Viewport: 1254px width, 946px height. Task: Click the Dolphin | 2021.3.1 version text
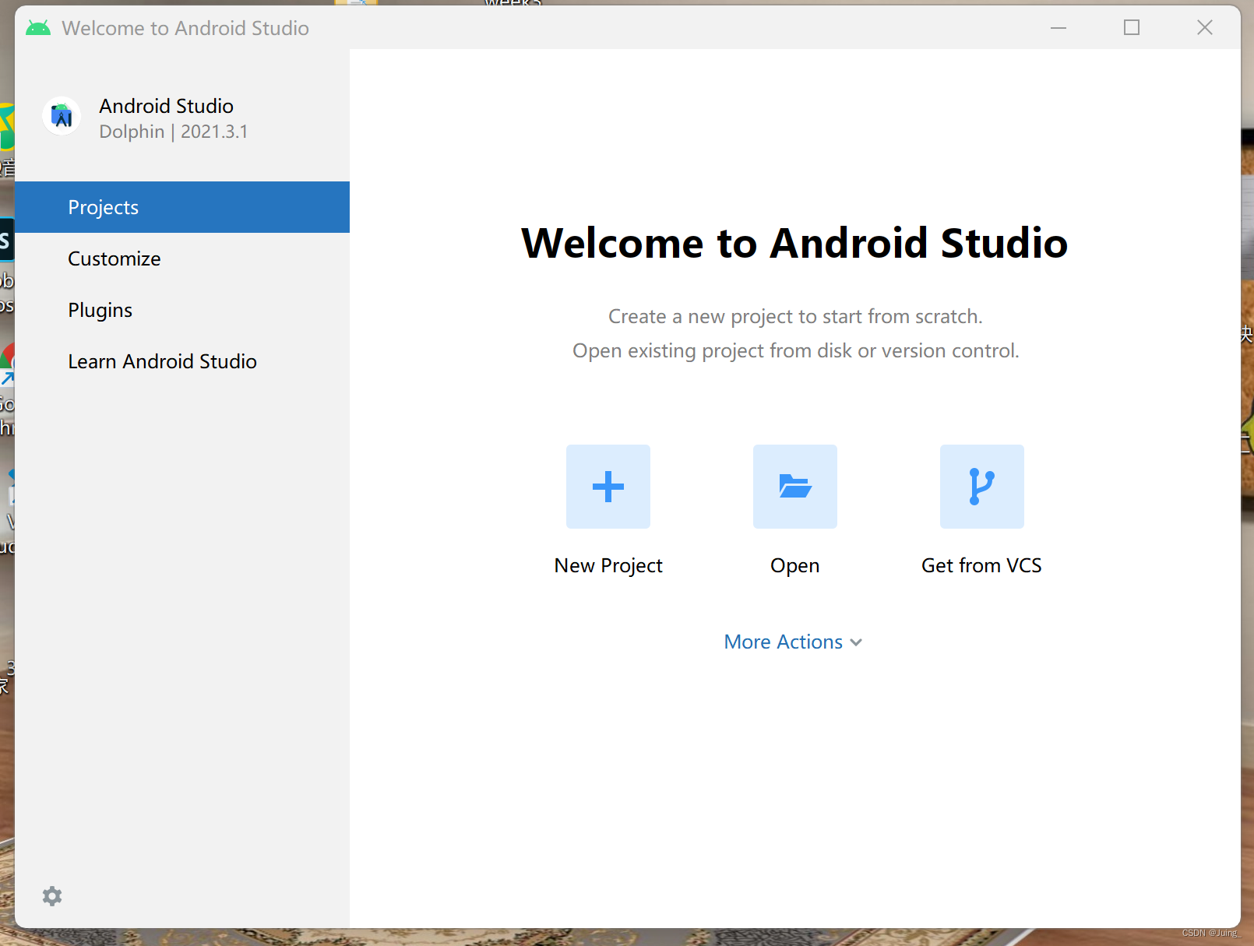[174, 132]
